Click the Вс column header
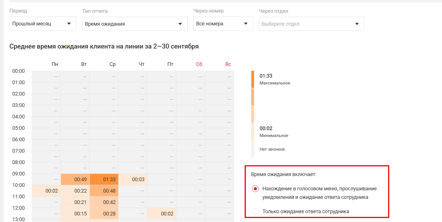This screenshot has width=442, height=222. click(x=228, y=64)
